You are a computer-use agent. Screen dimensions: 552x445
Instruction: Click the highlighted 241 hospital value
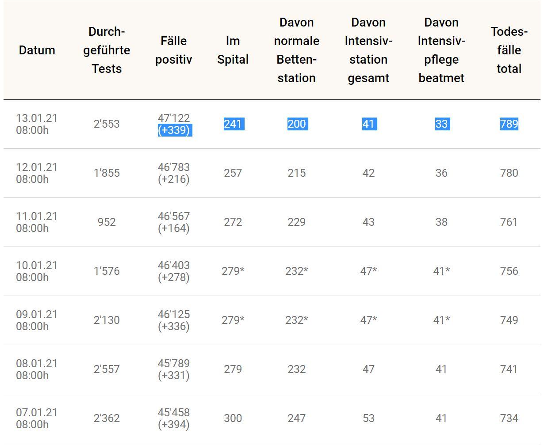pos(233,124)
